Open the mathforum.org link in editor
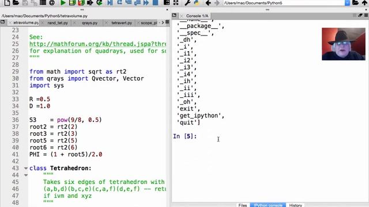The image size is (369, 207). [x=97, y=44]
